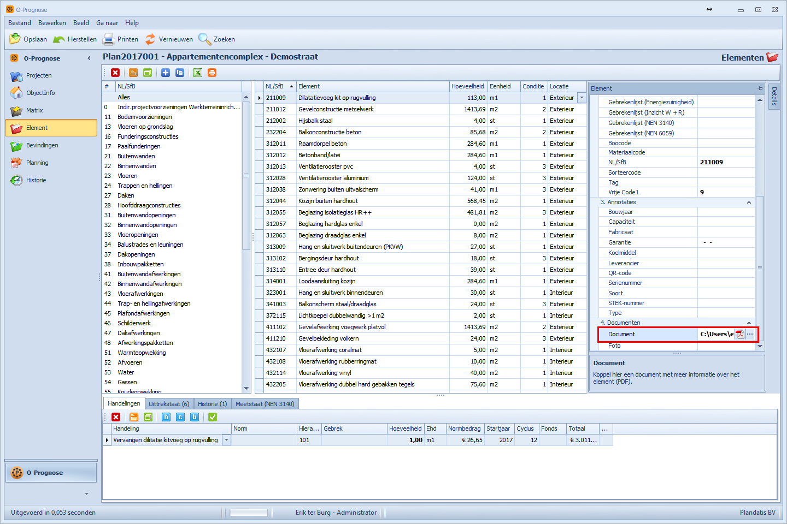
Task: Sort by NL/SfB column header in elements grid
Action: tap(279, 86)
